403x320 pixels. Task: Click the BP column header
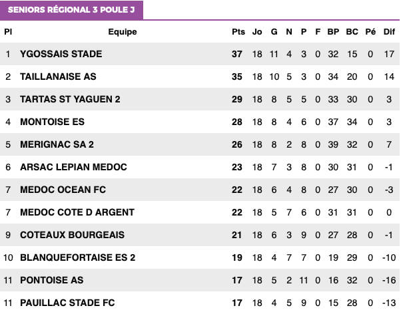pos(333,32)
